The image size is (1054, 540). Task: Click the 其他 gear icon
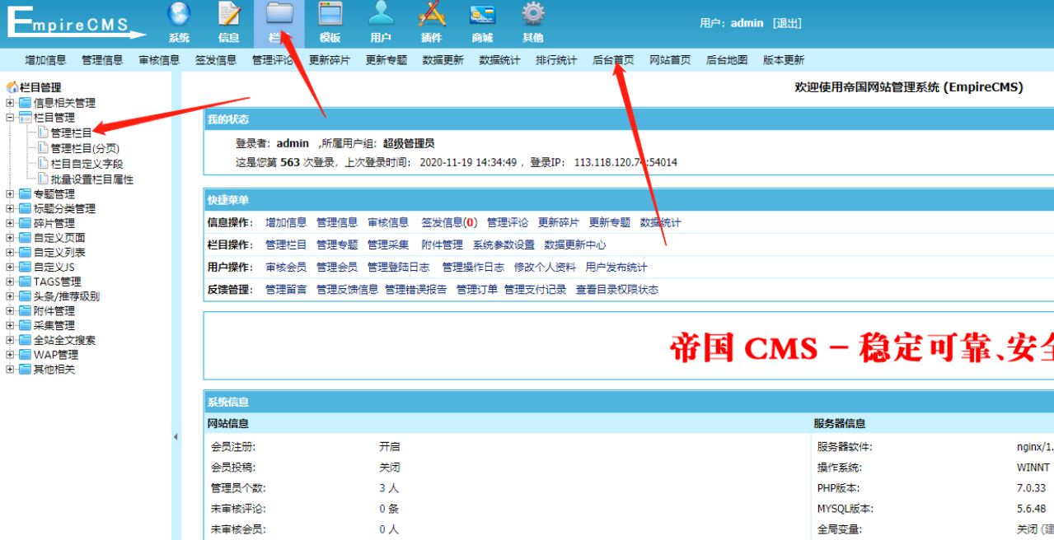tap(533, 15)
